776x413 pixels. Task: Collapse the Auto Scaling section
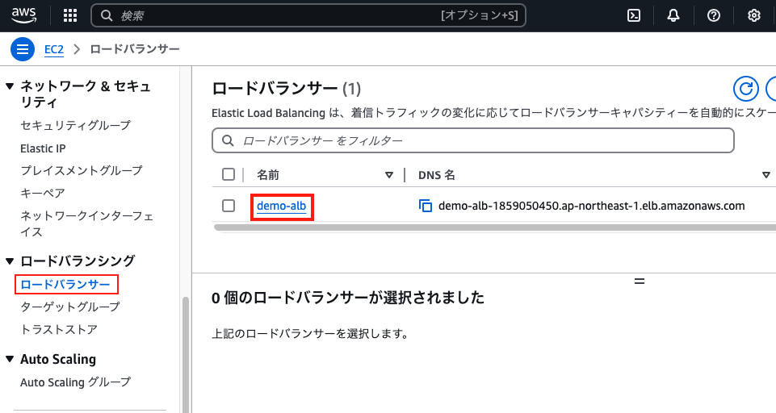(x=10, y=359)
